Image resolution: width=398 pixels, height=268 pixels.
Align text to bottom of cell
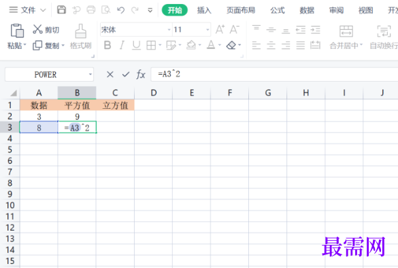click(286, 31)
